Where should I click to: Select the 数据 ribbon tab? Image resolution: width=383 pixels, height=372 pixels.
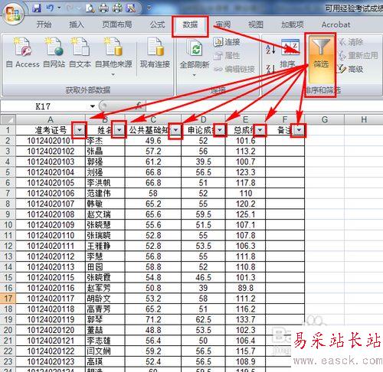click(x=190, y=24)
